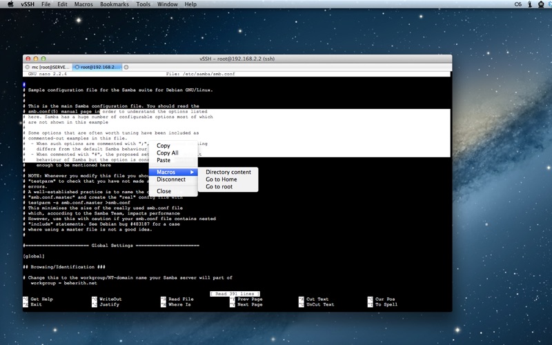
Task: Click Disconnect in the context menu
Action: pyautogui.click(x=171, y=179)
